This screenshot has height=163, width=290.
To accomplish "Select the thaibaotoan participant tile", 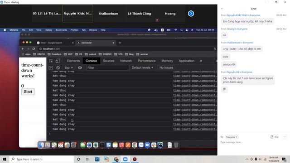I will 108,14.
